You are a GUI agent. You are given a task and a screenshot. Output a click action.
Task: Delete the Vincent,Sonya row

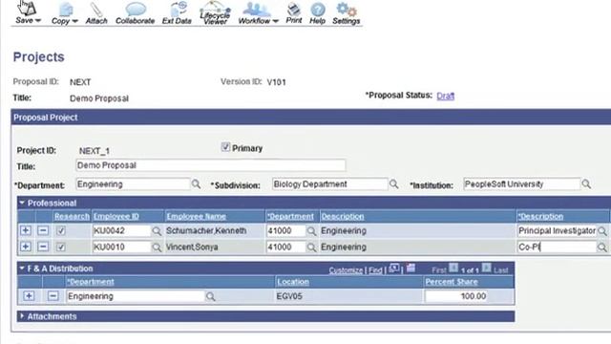[43, 247]
